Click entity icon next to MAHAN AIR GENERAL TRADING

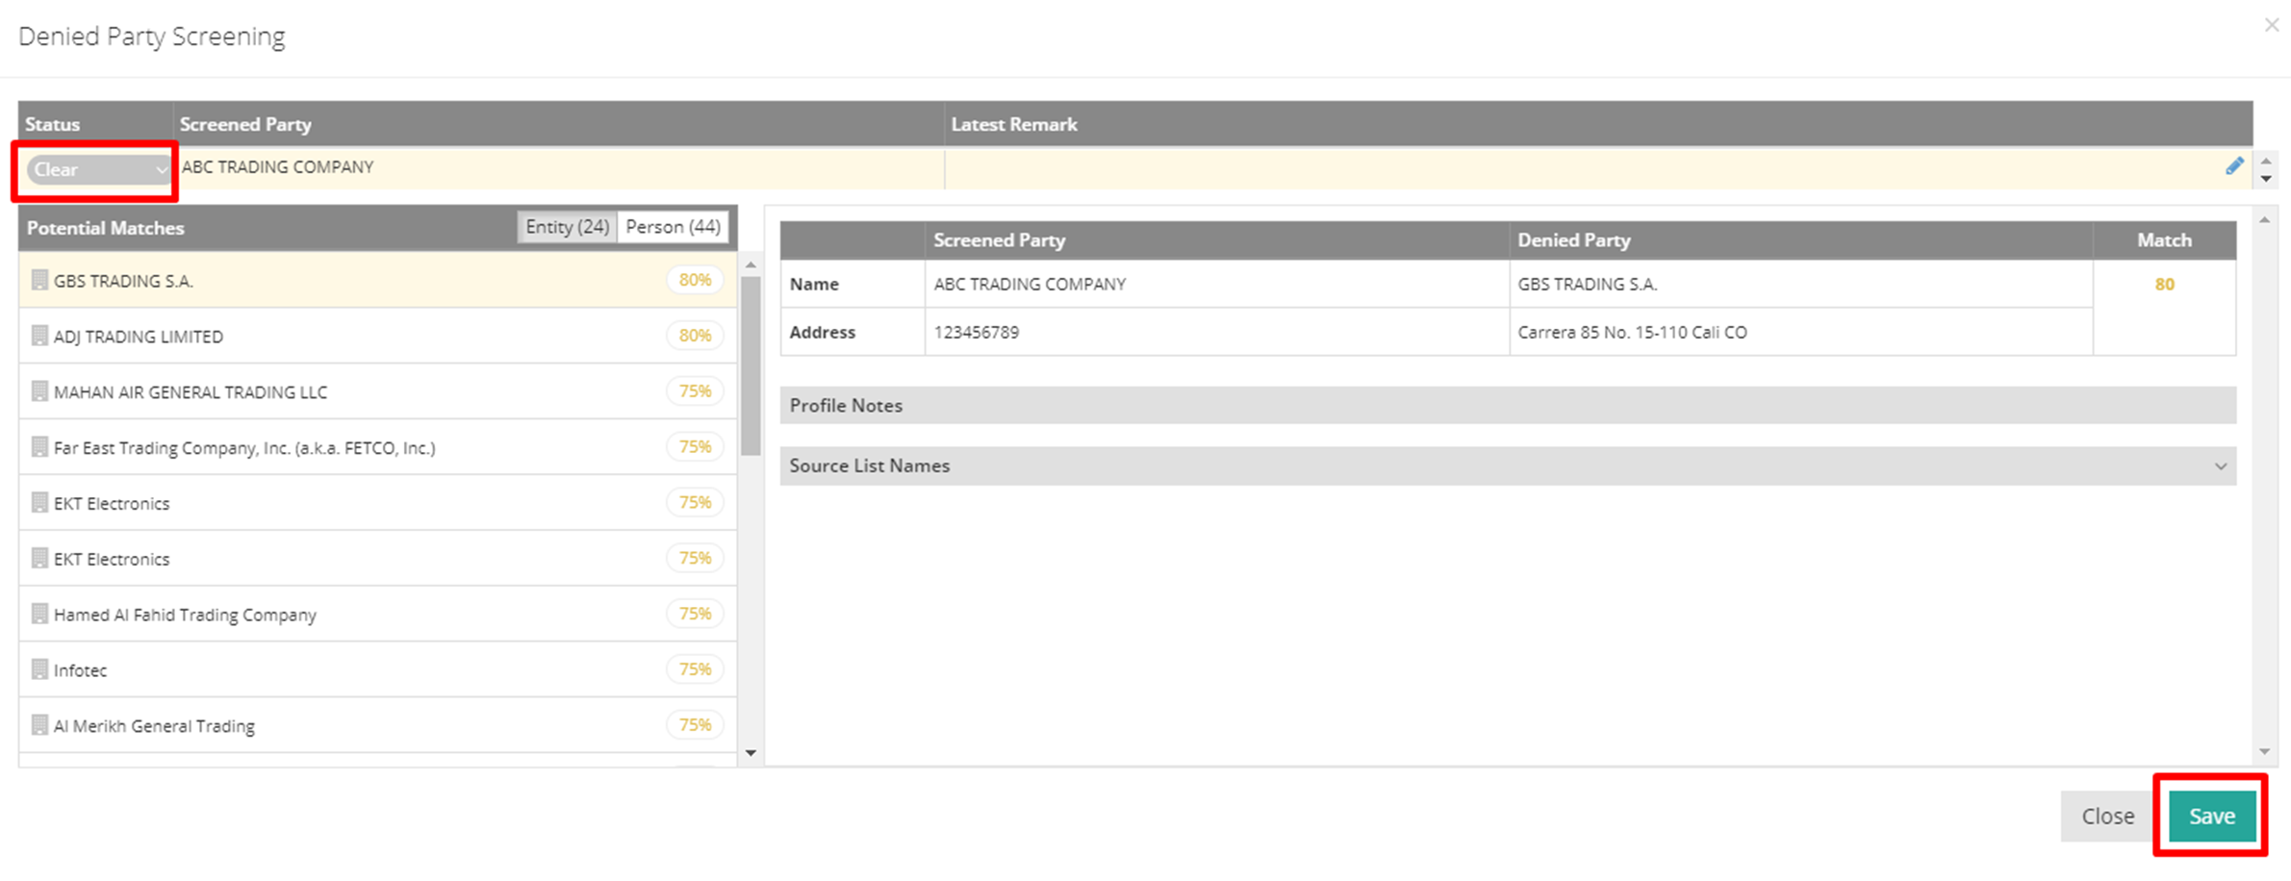[x=39, y=391]
